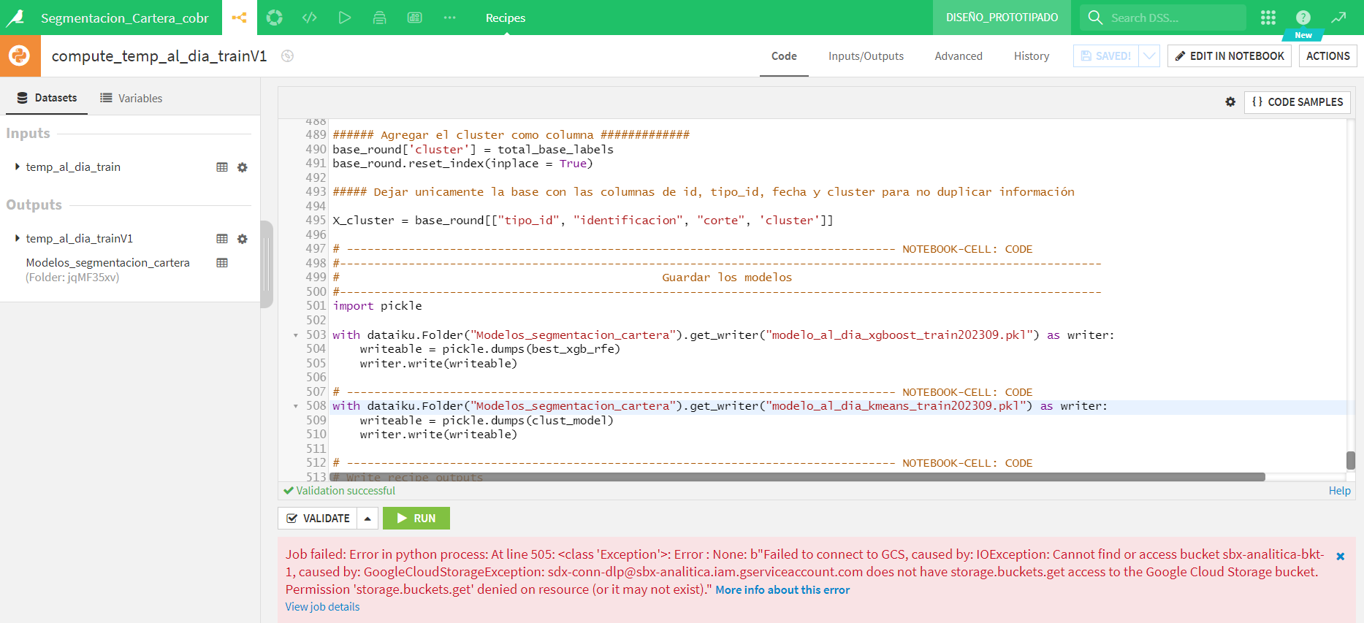This screenshot has width=1364, height=623.
Task: Open table view for temp_al_dia_trainV1 output
Action: pos(222,239)
